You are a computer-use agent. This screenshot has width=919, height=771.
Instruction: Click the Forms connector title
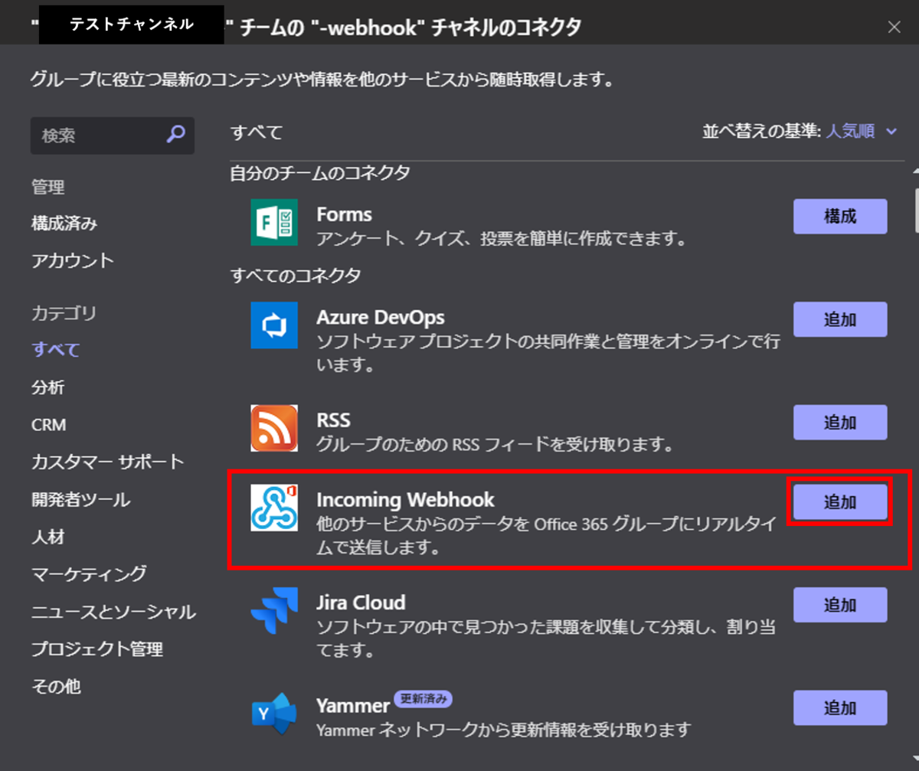coord(345,214)
